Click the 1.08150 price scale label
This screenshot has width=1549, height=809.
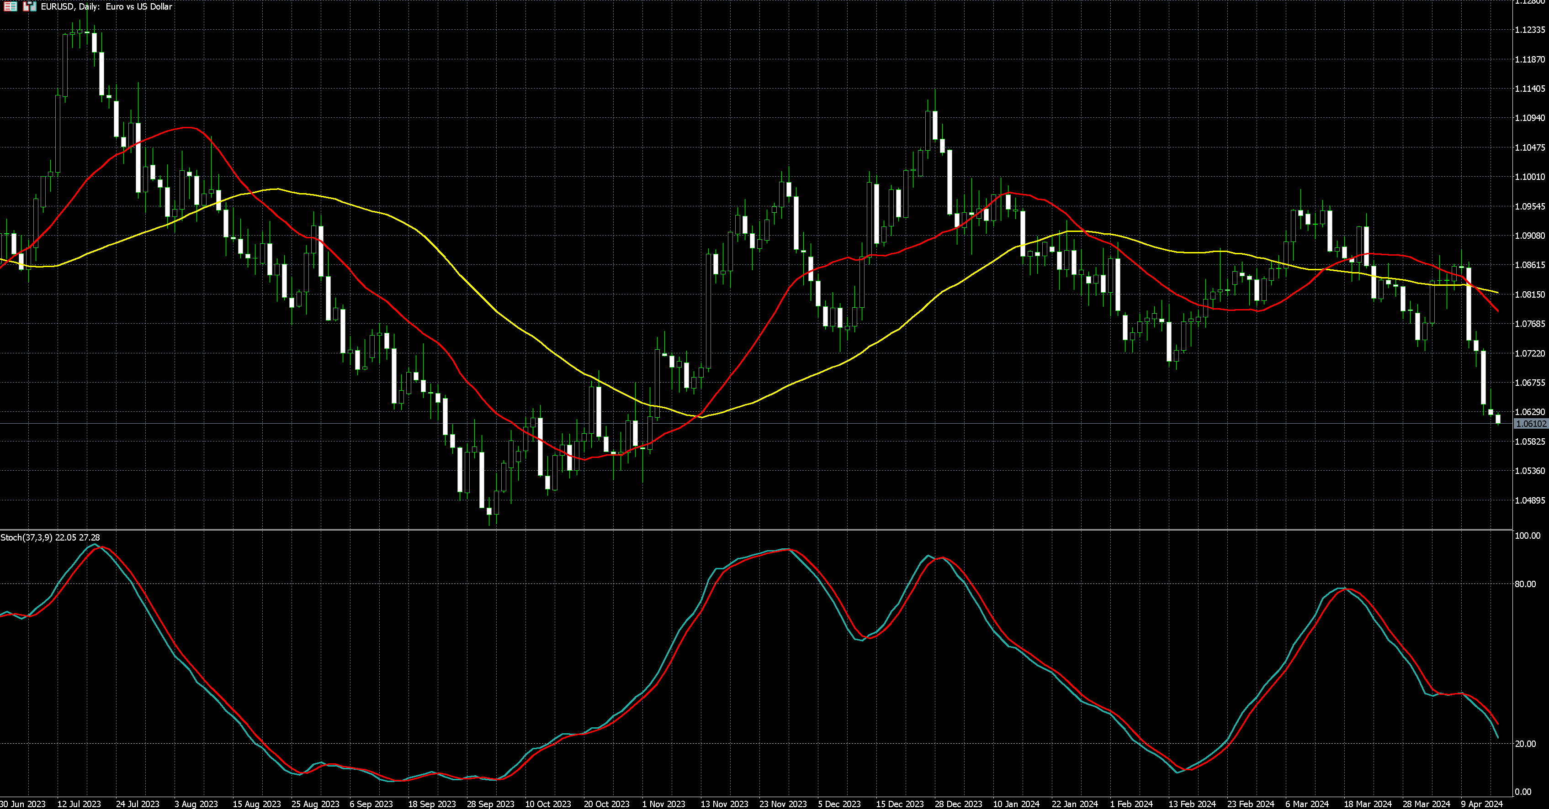[x=1530, y=295]
